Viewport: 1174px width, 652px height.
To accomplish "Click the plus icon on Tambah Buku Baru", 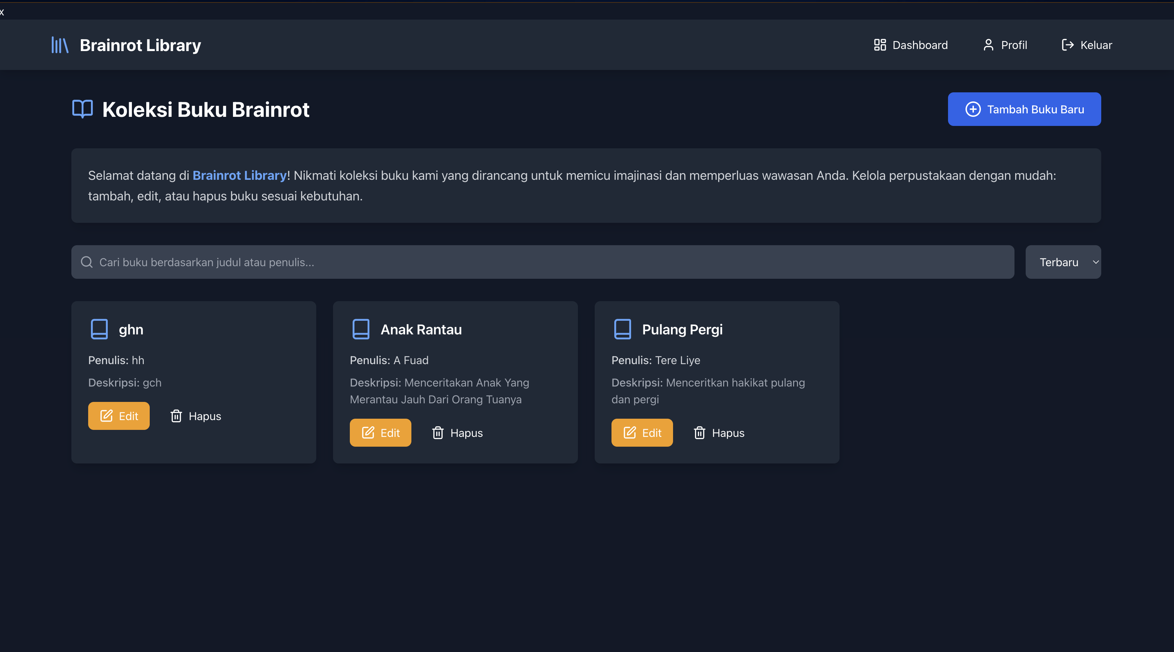I will pos(974,109).
